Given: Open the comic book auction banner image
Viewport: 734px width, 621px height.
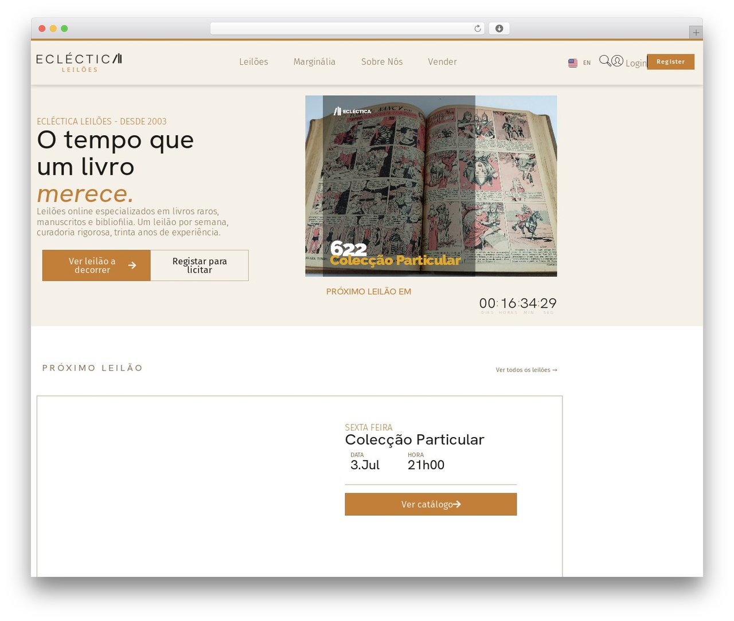Looking at the screenshot, I should 431,186.
